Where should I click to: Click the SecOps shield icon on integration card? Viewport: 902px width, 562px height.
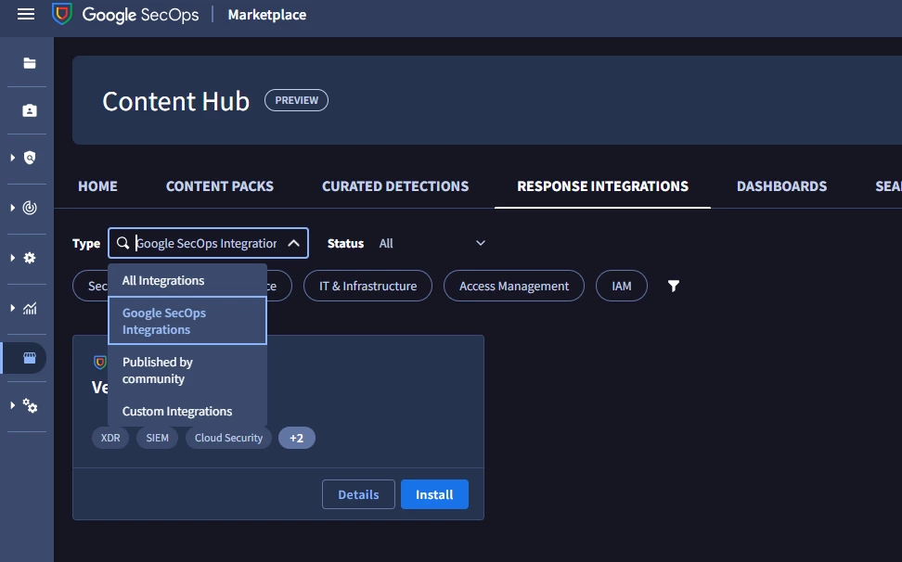(100, 362)
